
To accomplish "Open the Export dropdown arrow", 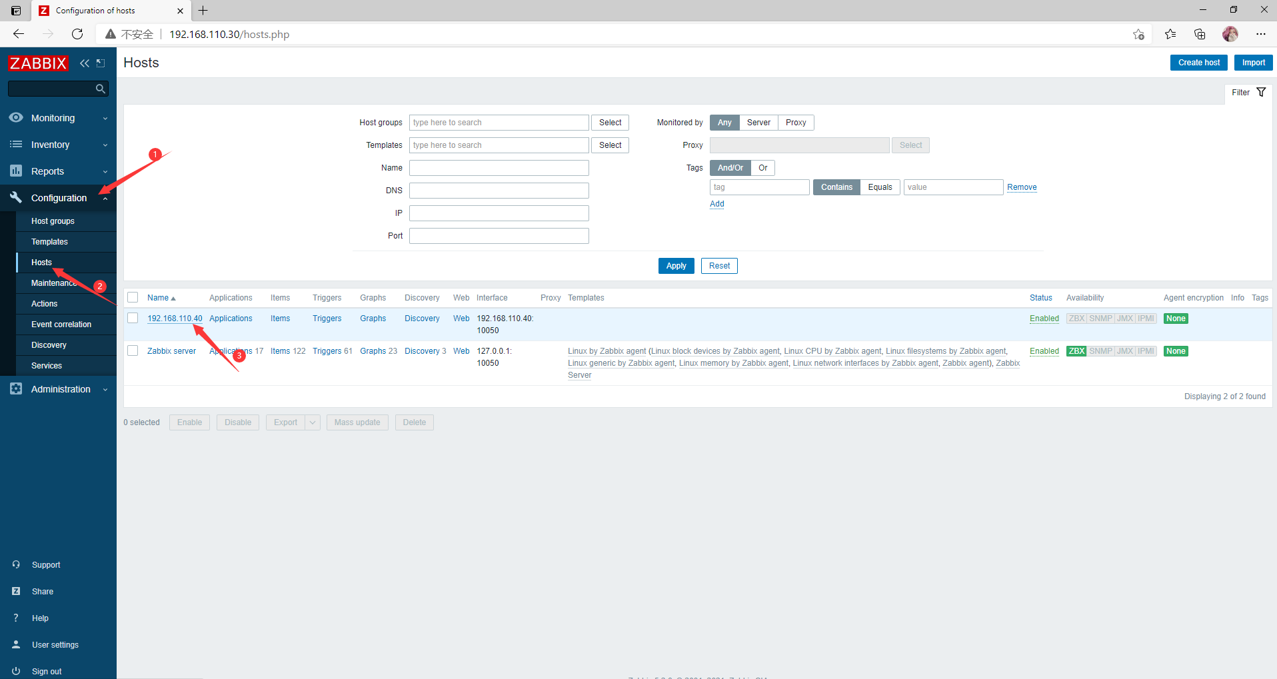I will point(313,422).
